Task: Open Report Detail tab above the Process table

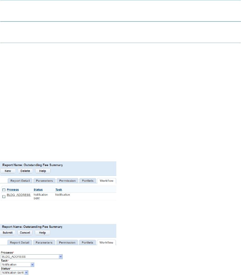Action: (x=20, y=181)
